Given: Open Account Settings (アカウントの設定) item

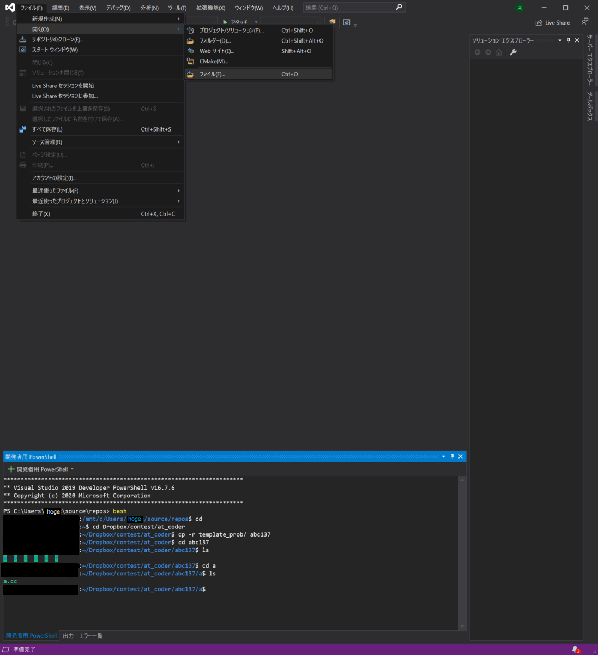Looking at the screenshot, I should click(x=100, y=178).
